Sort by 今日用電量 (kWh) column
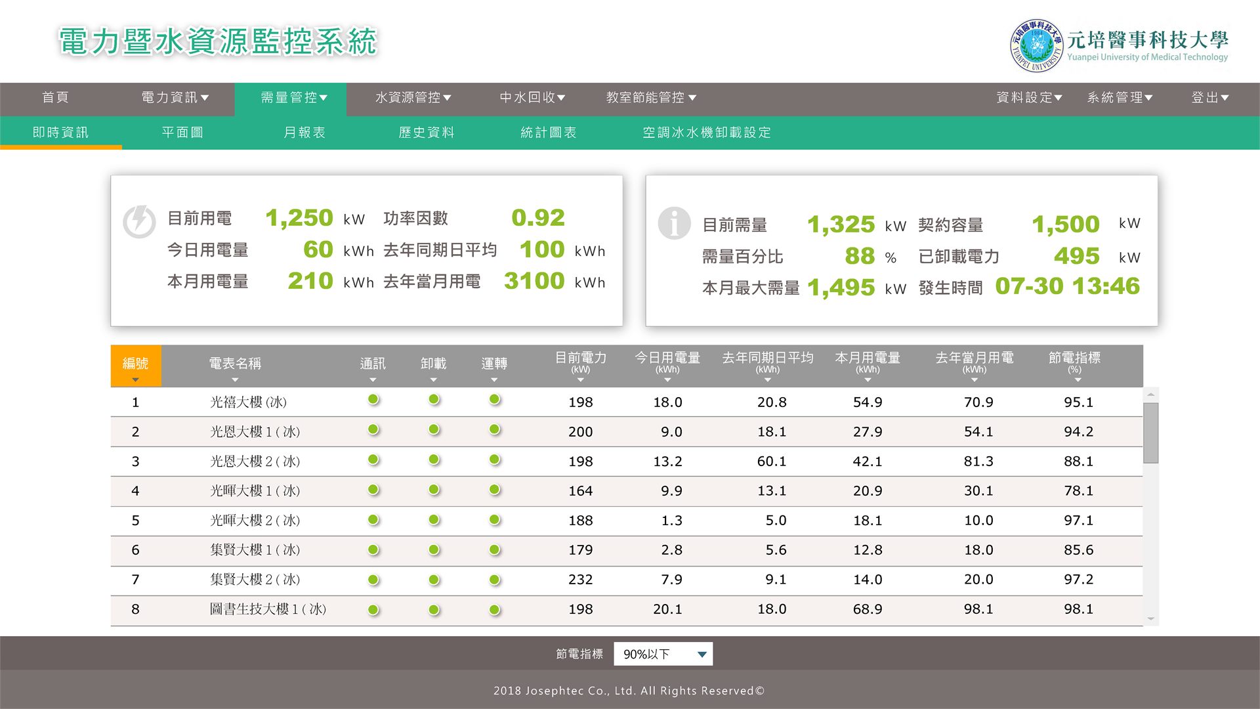The width and height of the screenshot is (1260, 709). click(667, 366)
